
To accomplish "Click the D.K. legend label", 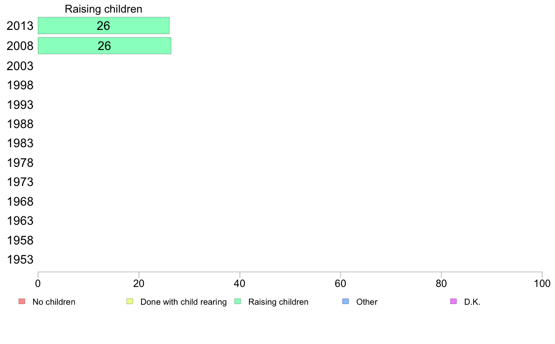I will (472, 302).
